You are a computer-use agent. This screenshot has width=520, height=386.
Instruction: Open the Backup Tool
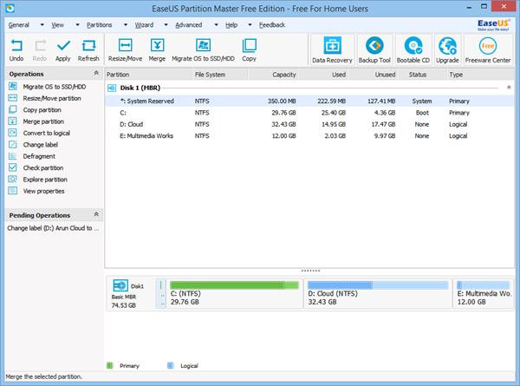pos(374,50)
